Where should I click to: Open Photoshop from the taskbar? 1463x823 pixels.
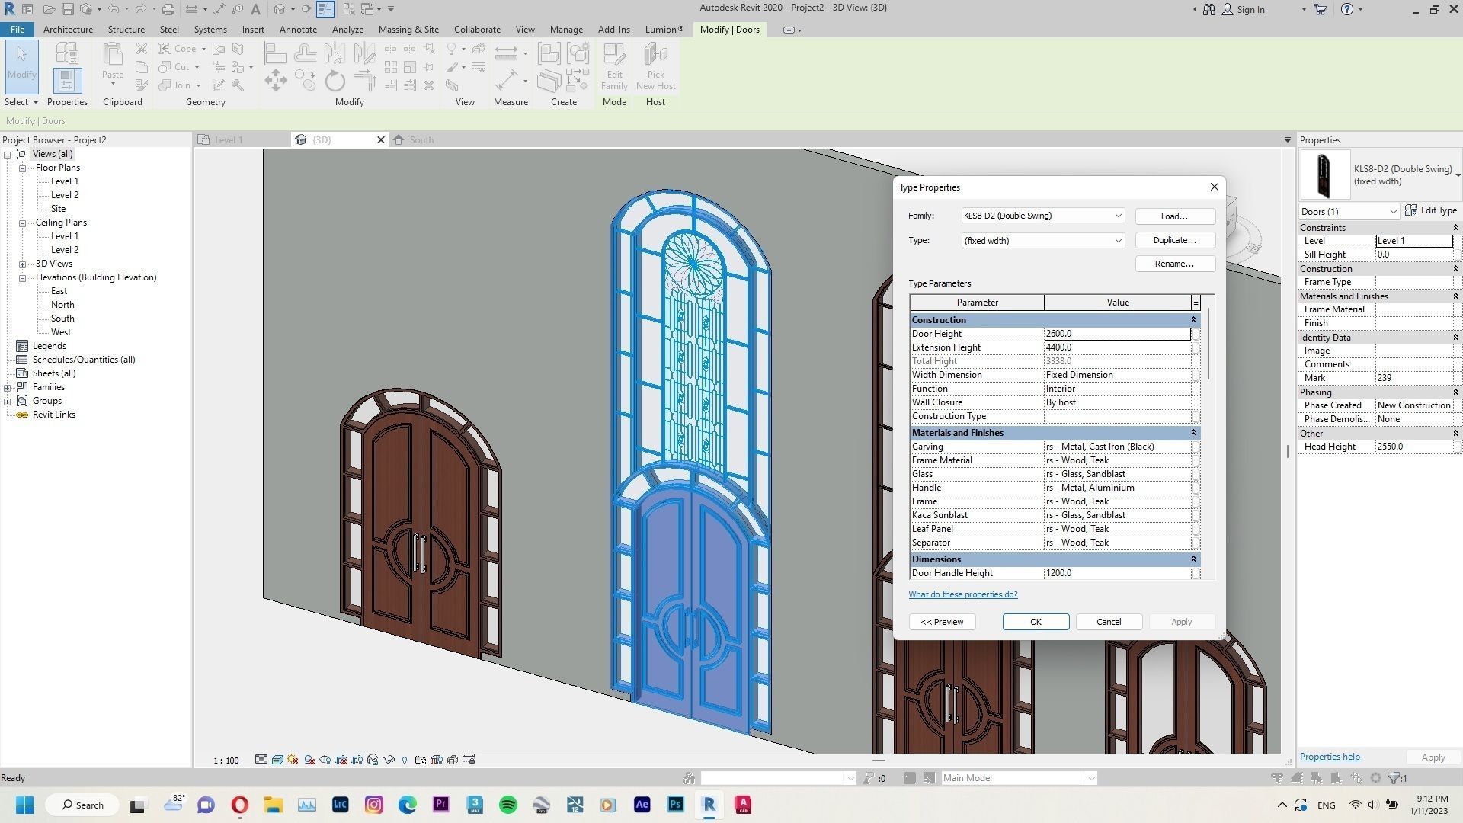click(675, 805)
